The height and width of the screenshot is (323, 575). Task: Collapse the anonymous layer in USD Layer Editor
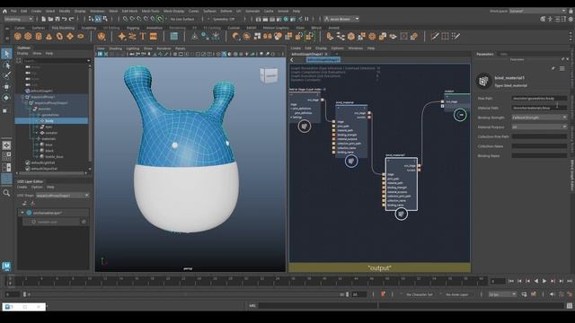(22, 213)
